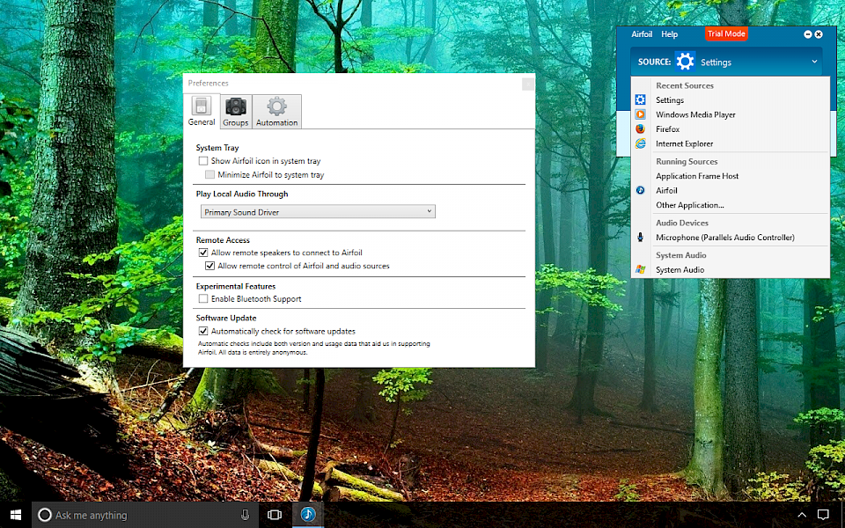
Task: Minimize the Airfoil window
Action: click(808, 34)
